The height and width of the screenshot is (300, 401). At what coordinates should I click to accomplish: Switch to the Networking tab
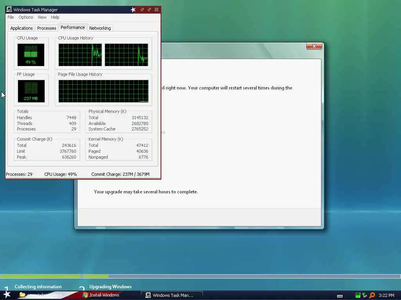100,28
